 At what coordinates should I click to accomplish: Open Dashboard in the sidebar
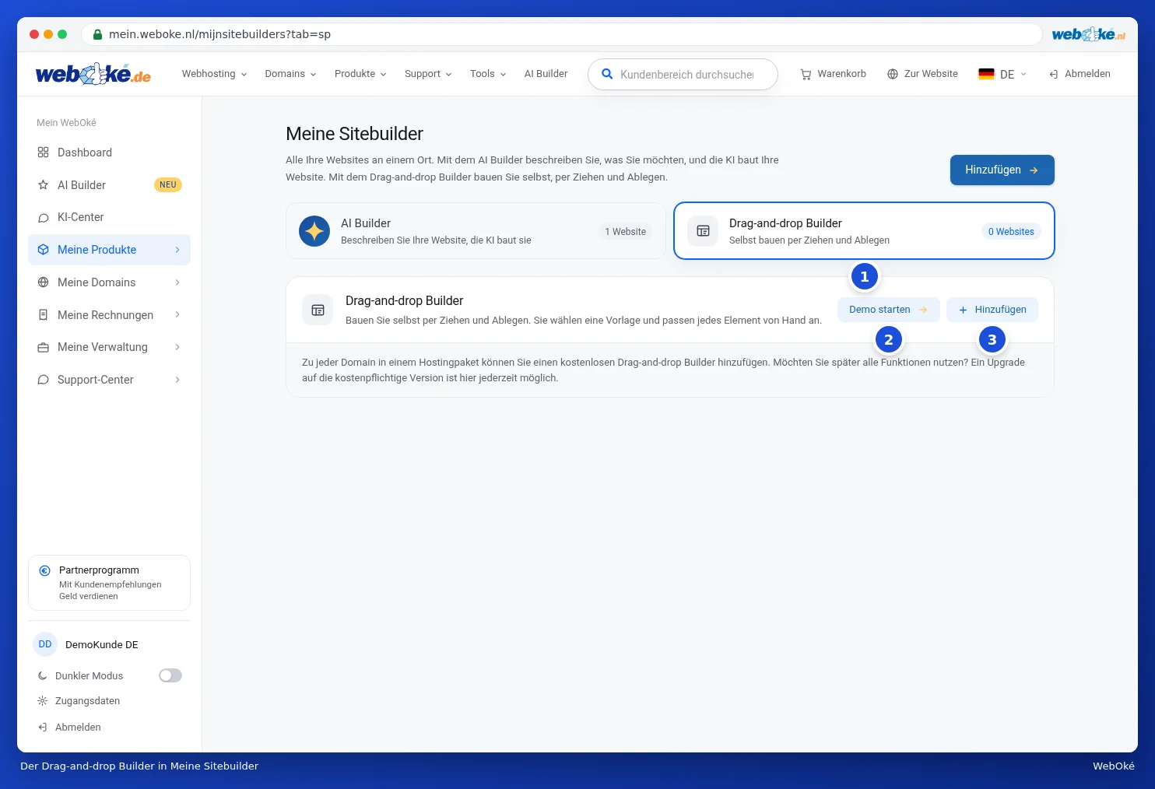point(109,153)
